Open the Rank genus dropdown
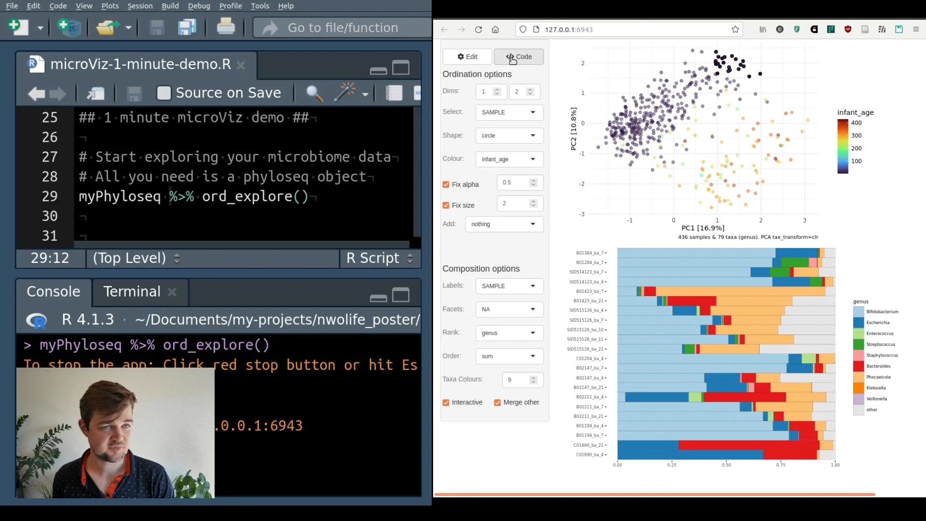The width and height of the screenshot is (926, 521). 509,333
